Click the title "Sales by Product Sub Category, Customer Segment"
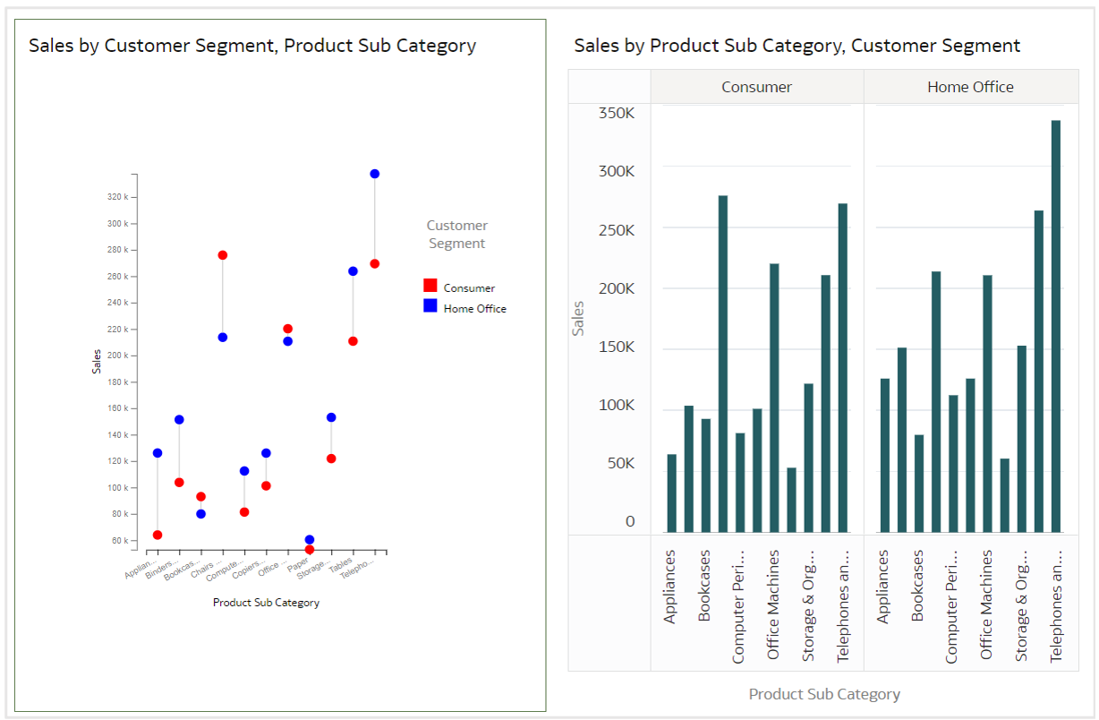1099x720 pixels. [x=797, y=46]
